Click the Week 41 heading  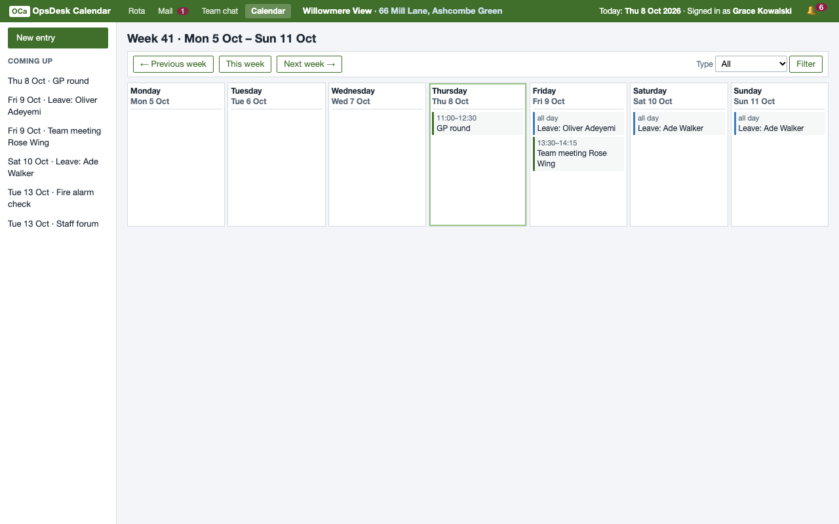point(222,39)
